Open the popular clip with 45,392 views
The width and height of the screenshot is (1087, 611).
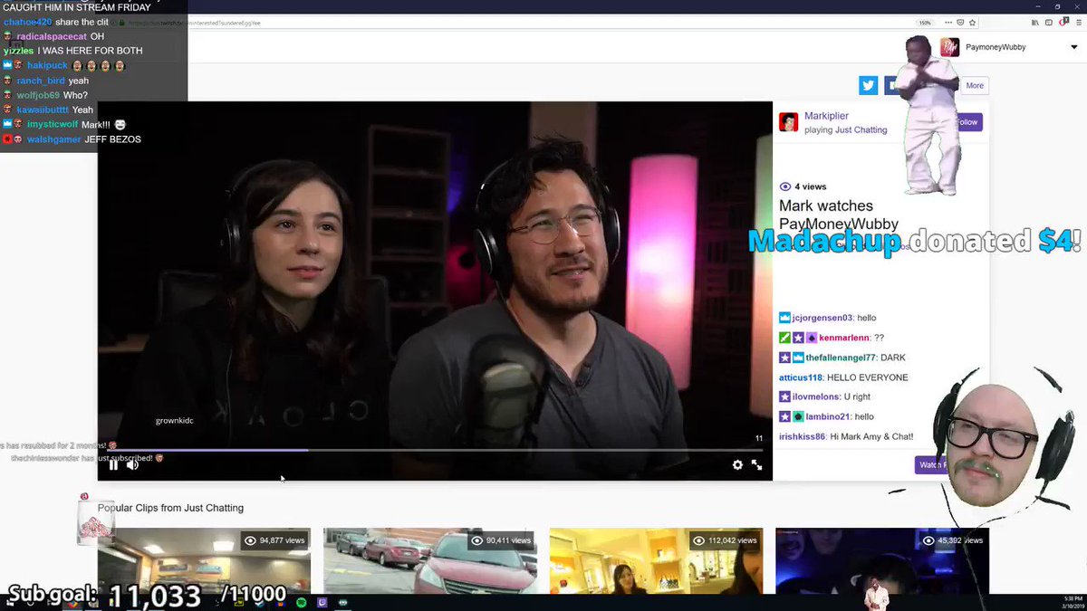882,560
